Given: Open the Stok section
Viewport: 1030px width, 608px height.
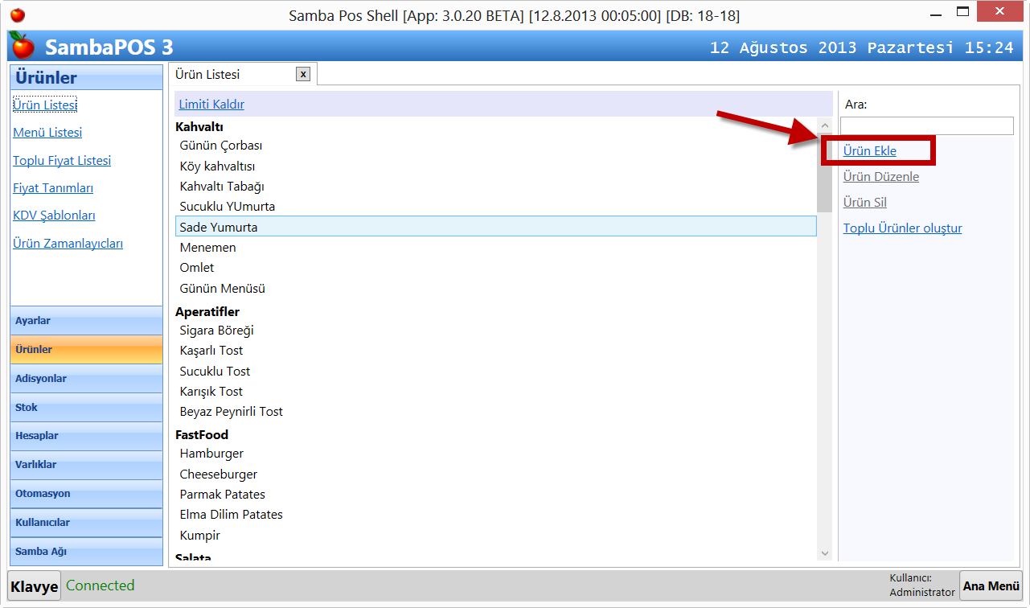Looking at the screenshot, I should coord(86,408).
